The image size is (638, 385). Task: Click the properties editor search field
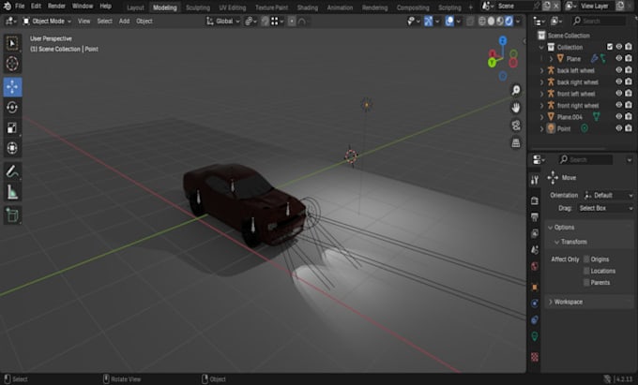[x=585, y=159]
